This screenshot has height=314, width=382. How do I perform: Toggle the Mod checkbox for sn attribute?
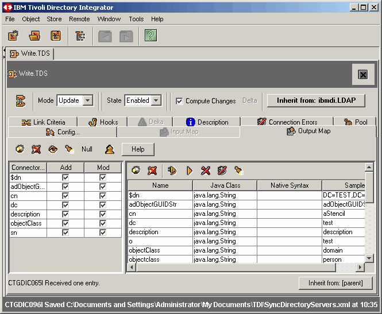pos(103,232)
